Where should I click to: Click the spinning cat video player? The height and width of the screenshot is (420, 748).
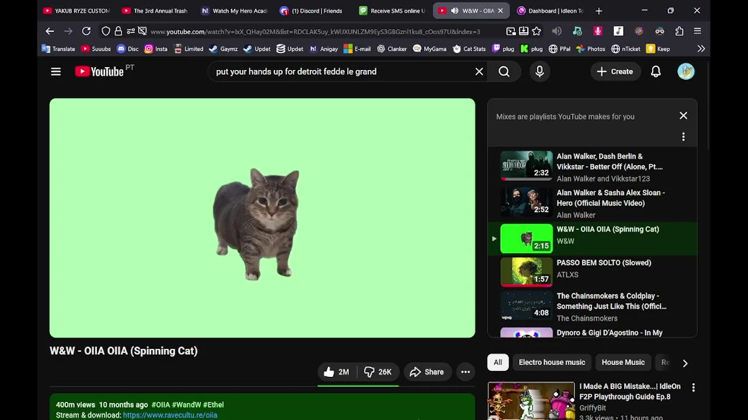(x=262, y=218)
